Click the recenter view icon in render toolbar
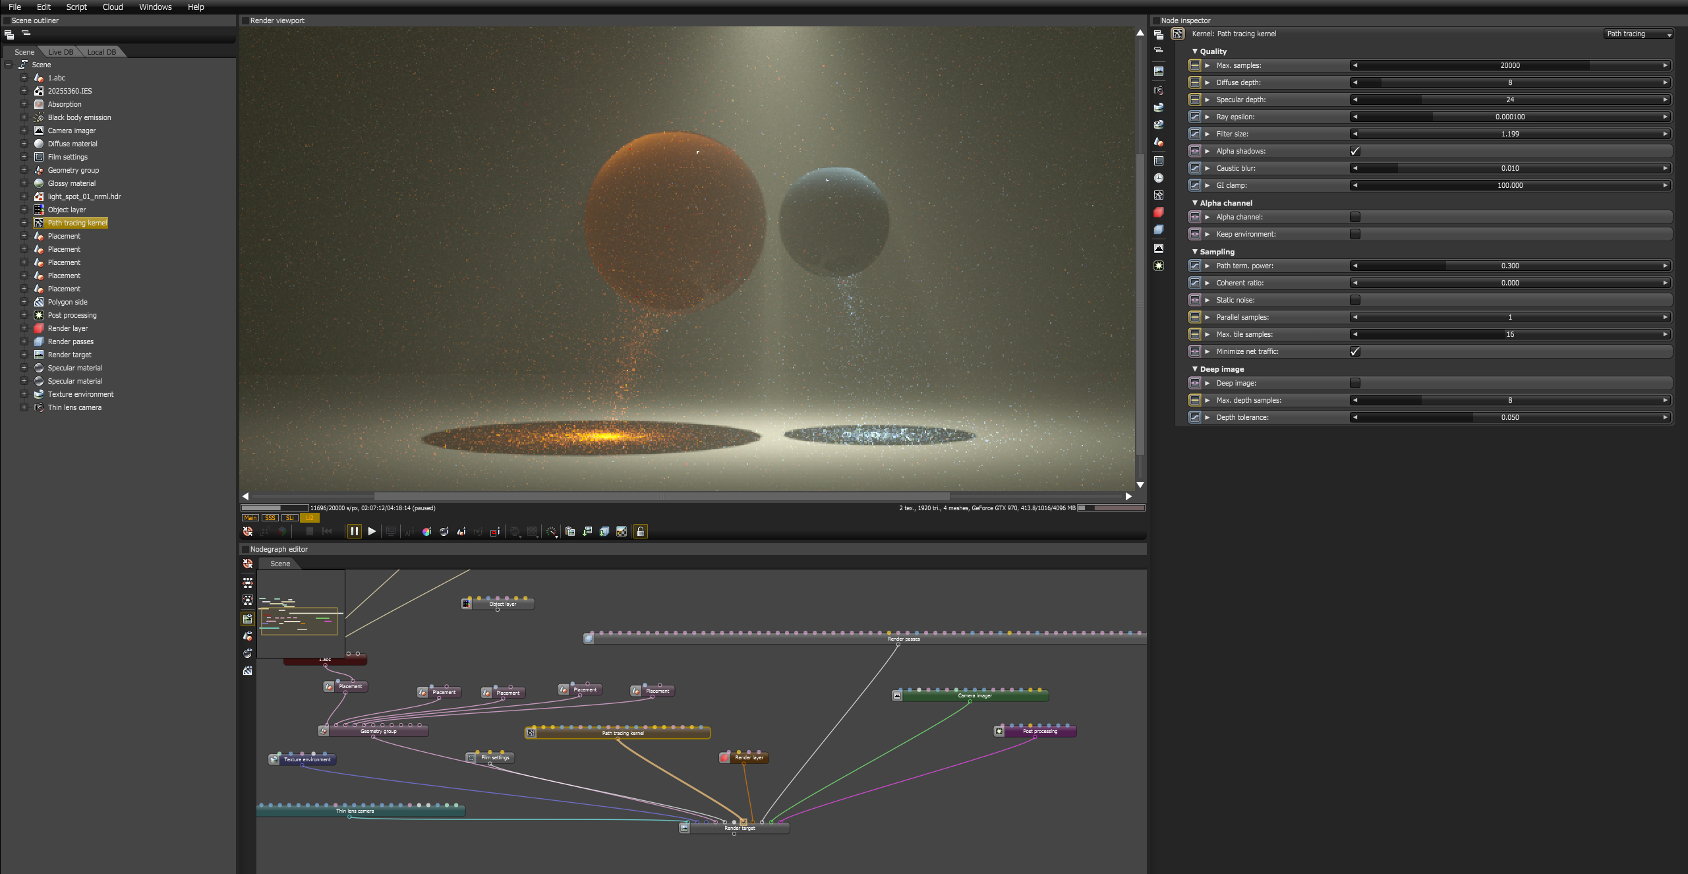1688x874 pixels. (x=248, y=531)
